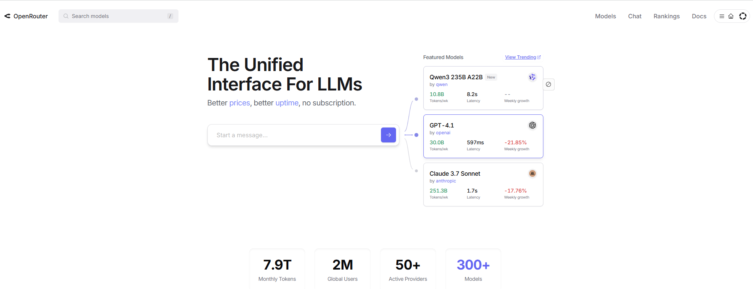Open the anthropic author link

446,181
